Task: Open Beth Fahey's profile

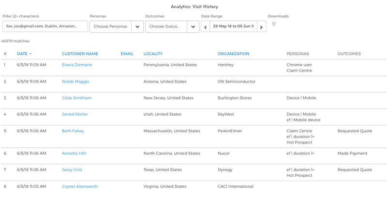Action: [73, 131]
